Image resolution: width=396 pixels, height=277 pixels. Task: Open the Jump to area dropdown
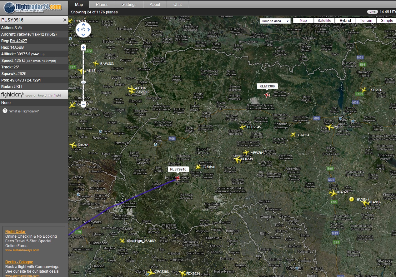click(275, 21)
